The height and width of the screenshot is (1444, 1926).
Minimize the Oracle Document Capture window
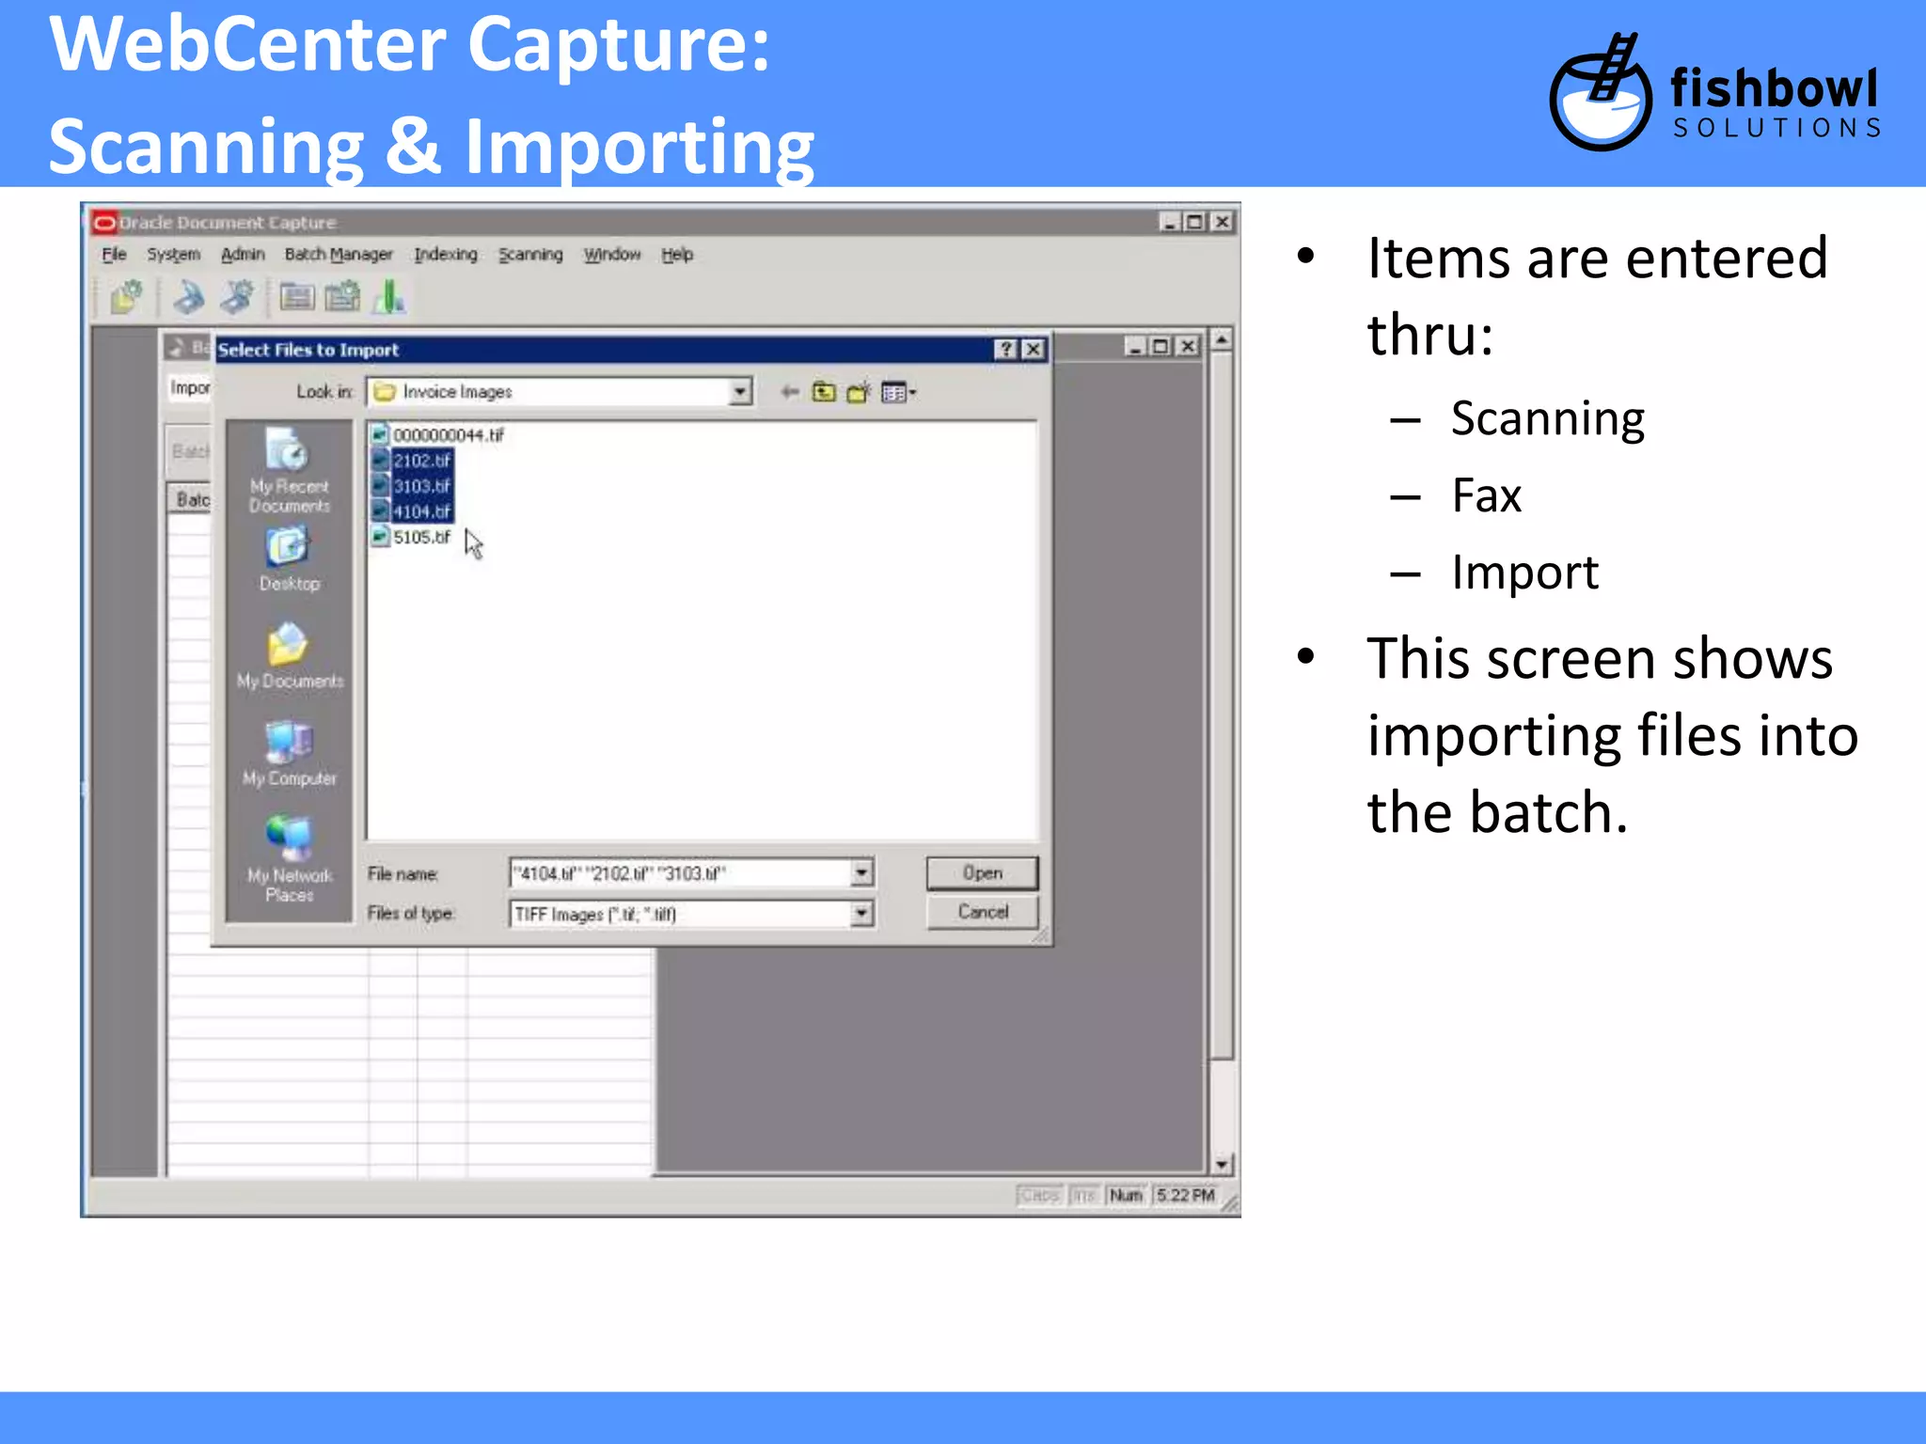coord(1169,223)
